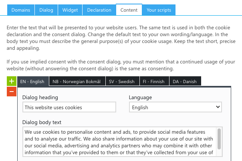Switch to SV - Swedish language tab
Viewport: 242px width, 161px height.
(x=123, y=81)
